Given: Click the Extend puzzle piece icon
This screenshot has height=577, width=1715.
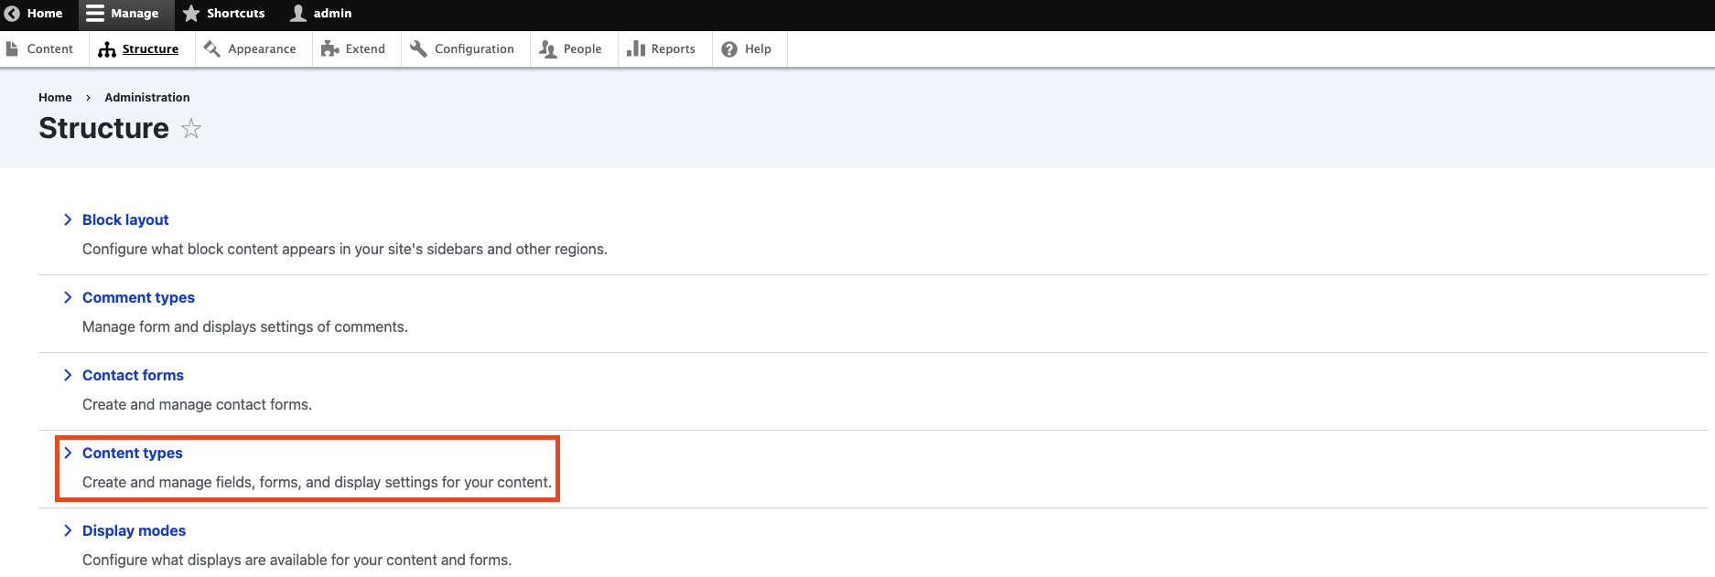Looking at the screenshot, I should (330, 48).
